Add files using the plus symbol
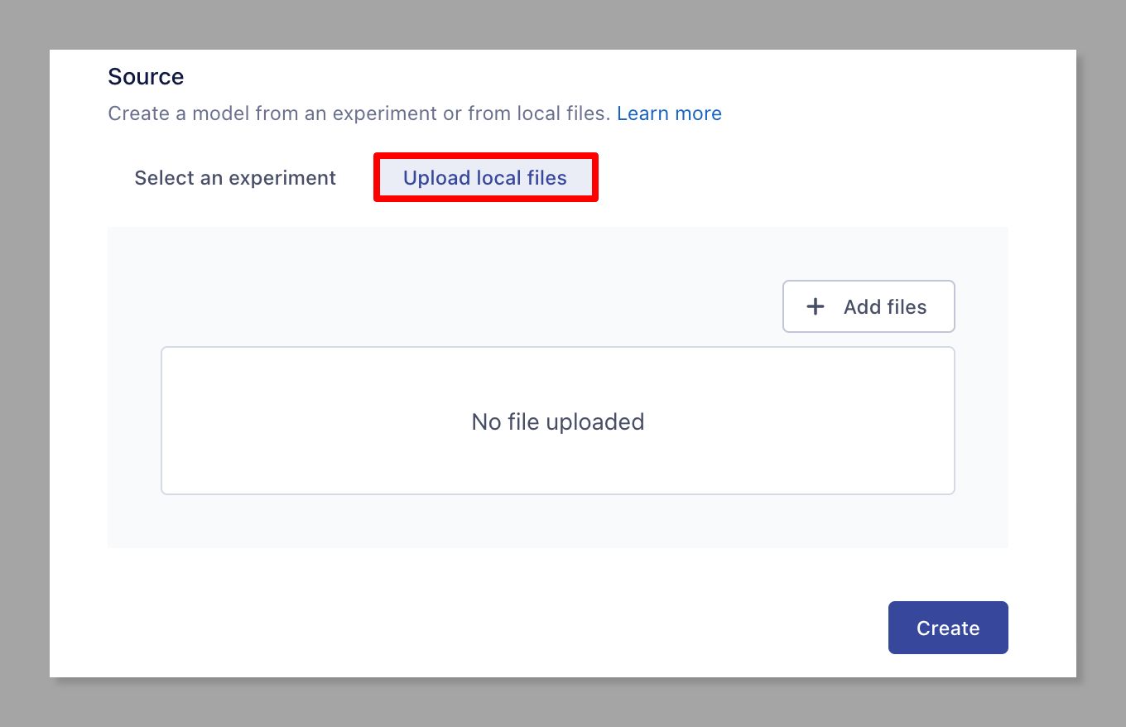Viewport: 1126px width, 727px height. coord(816,306)
